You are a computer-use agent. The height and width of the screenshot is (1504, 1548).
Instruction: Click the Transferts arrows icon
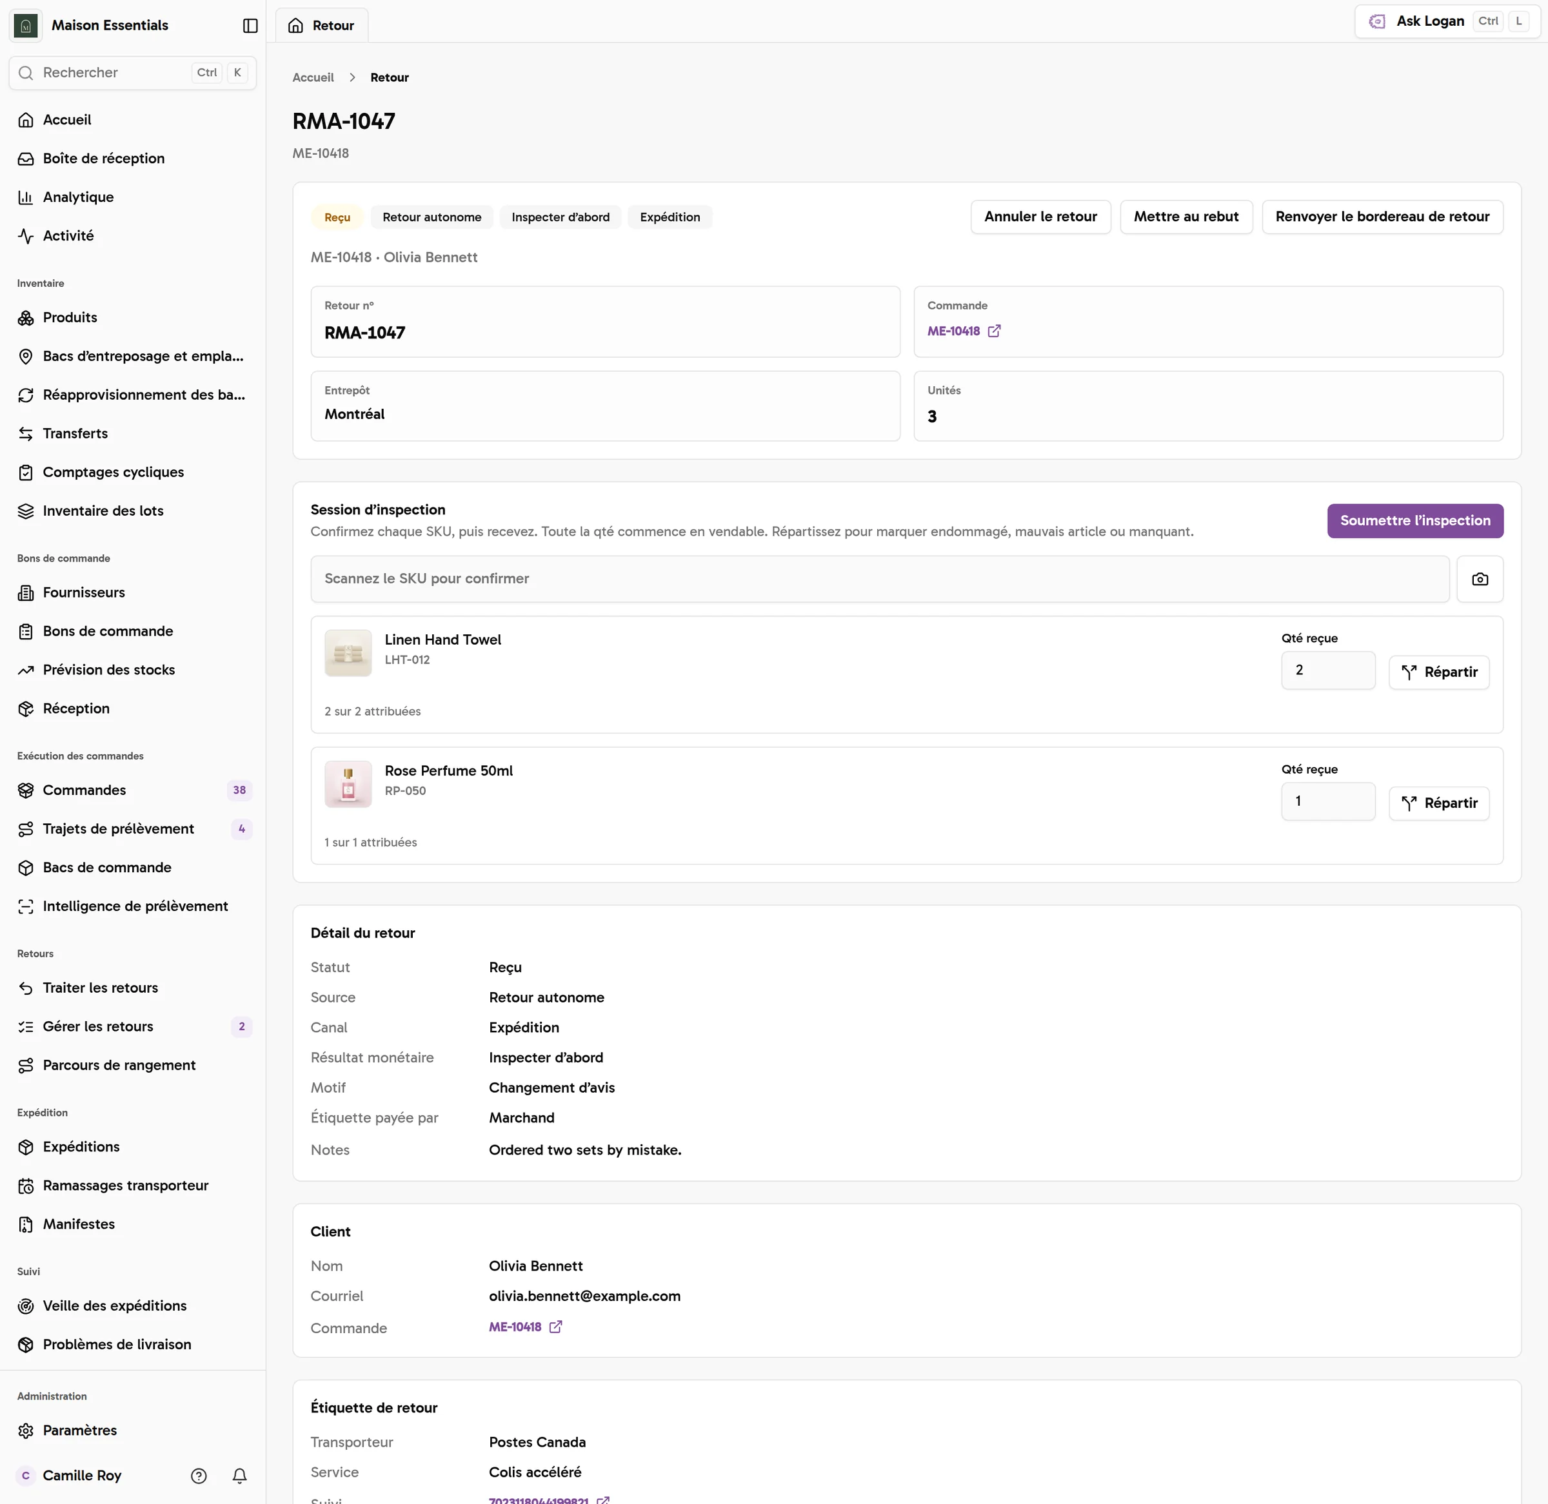26,434
